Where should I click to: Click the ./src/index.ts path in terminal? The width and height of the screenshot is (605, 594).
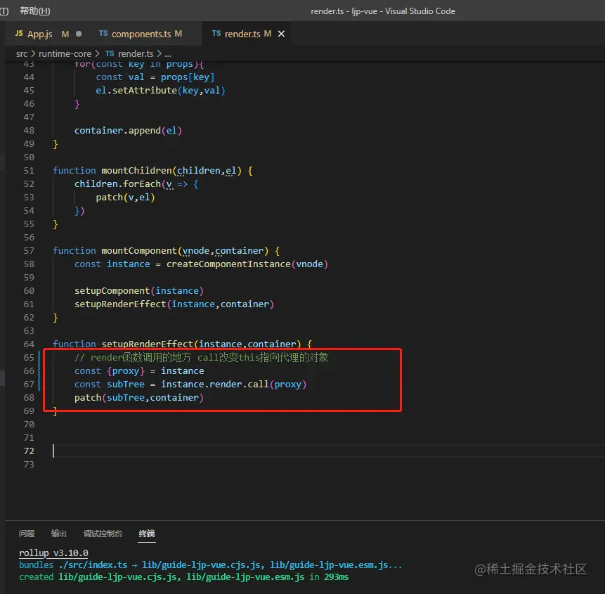(93, 564)
